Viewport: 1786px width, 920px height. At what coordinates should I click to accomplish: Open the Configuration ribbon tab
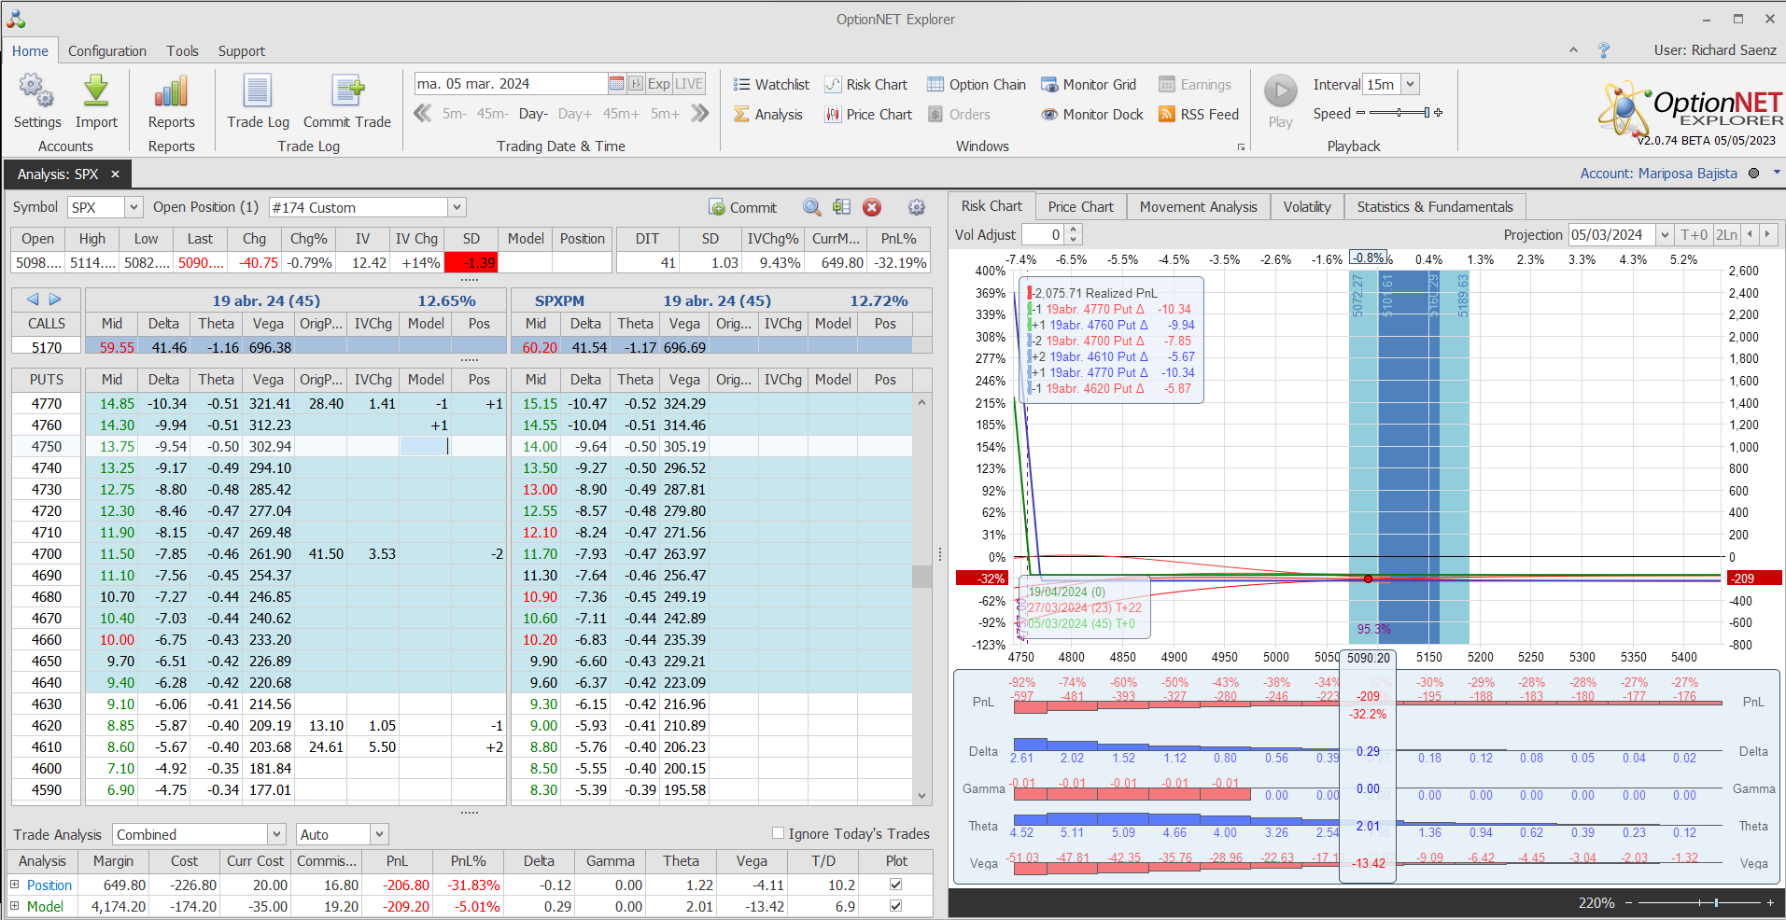pos(107,51)
